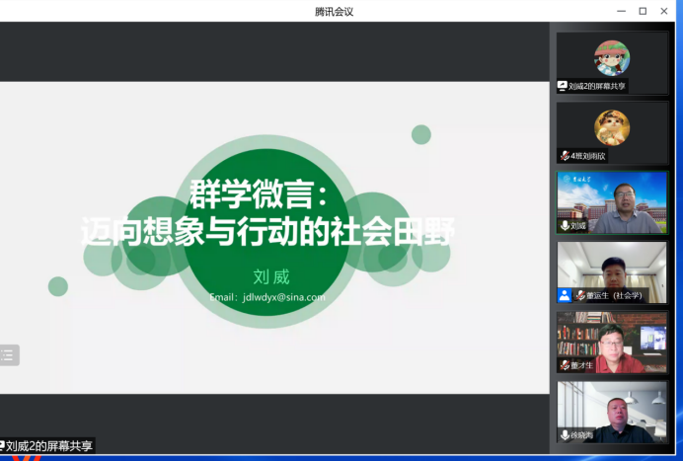This screenshot has height=461, width=683.
Task: Click the muted mic icon beside 董运生 (社会学)
Action: point(580,295)
